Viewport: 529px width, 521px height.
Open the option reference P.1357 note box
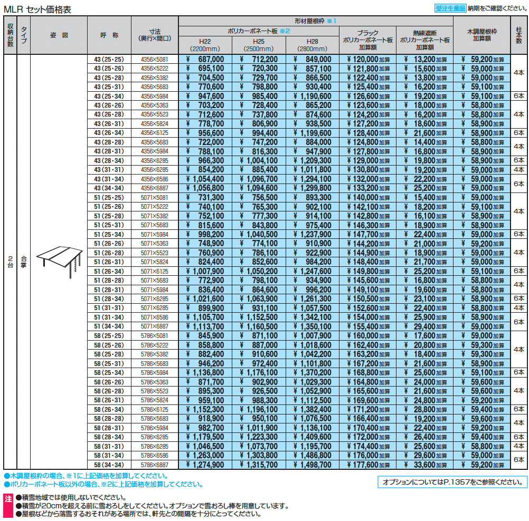tap(452, 481)
